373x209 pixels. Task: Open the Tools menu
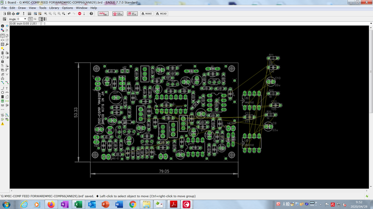pos(42,8)
